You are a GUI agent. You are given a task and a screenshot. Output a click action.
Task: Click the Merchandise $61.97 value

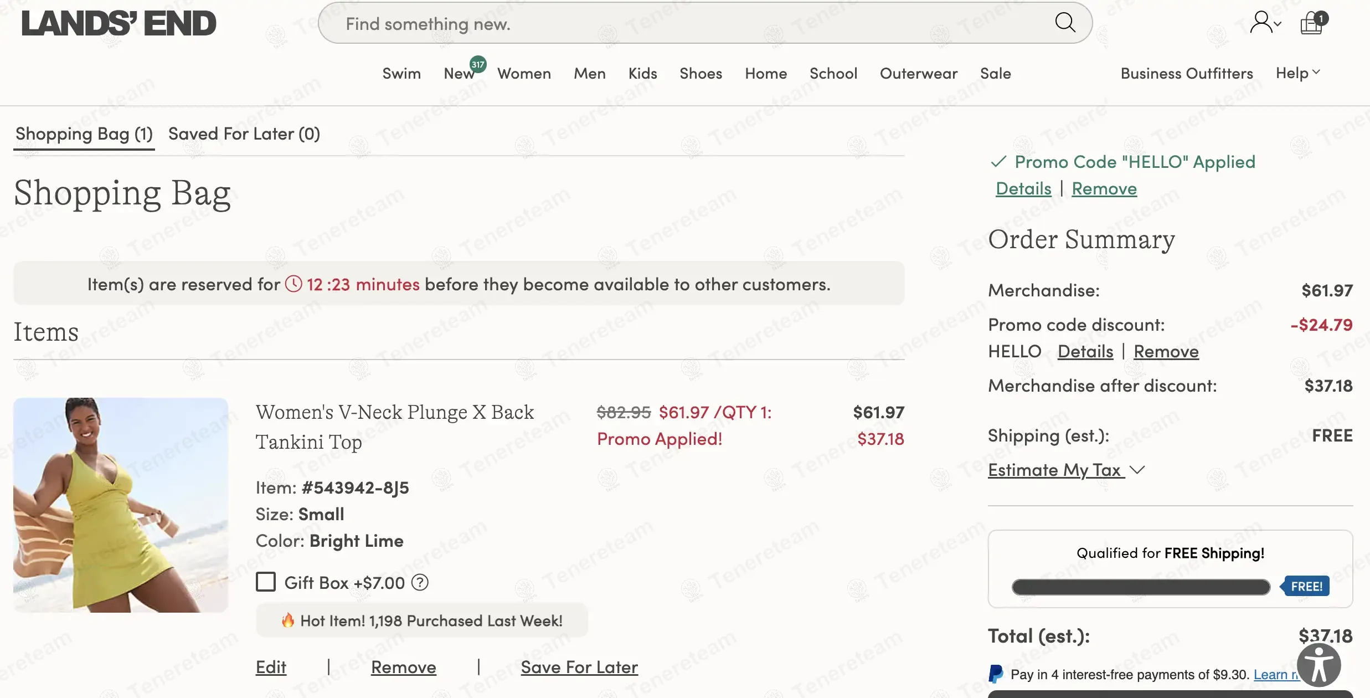[1327, 290]
